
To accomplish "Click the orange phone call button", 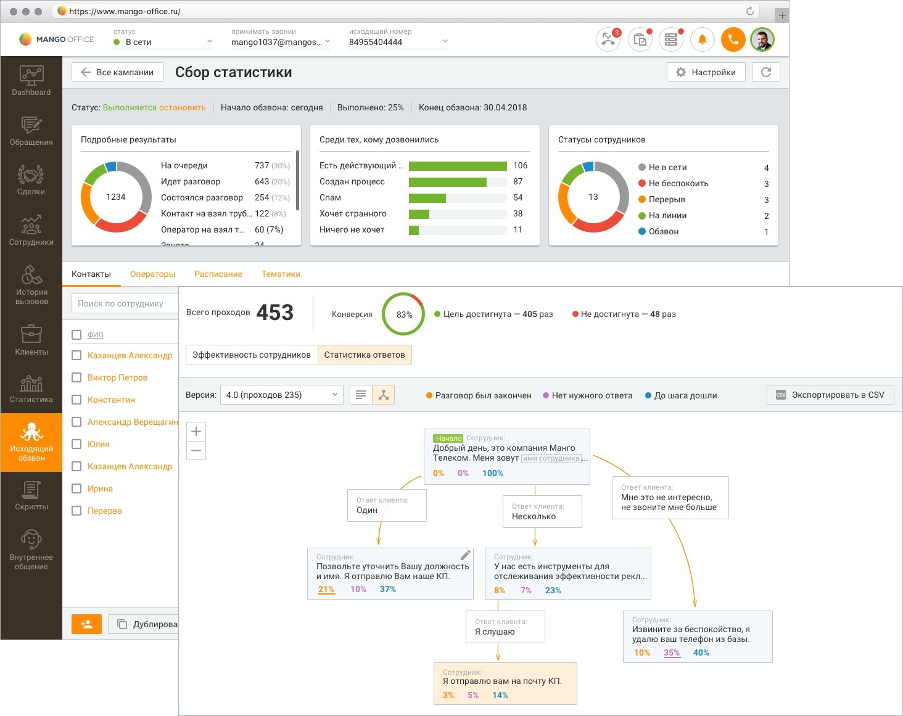I will [x=733, y=39].
